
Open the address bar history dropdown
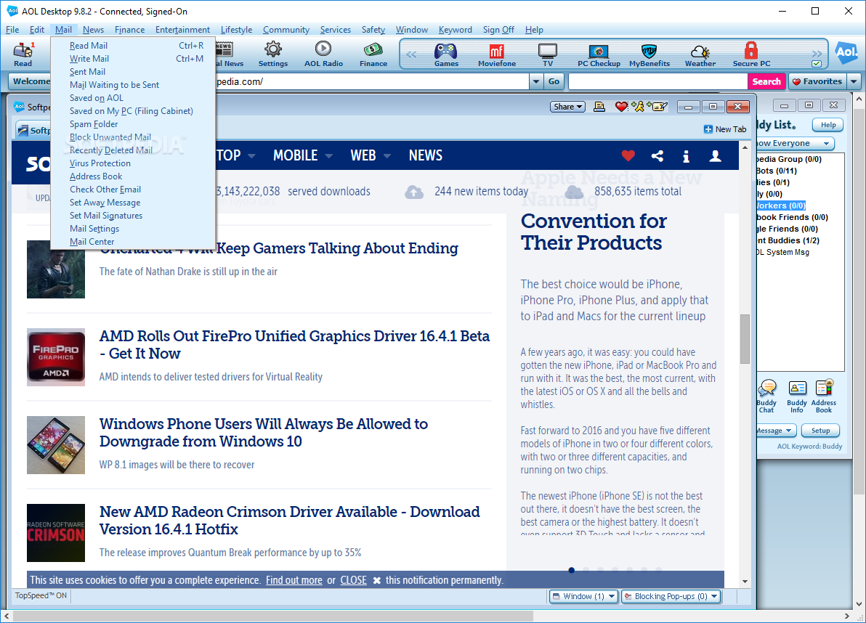pos(535,81)
